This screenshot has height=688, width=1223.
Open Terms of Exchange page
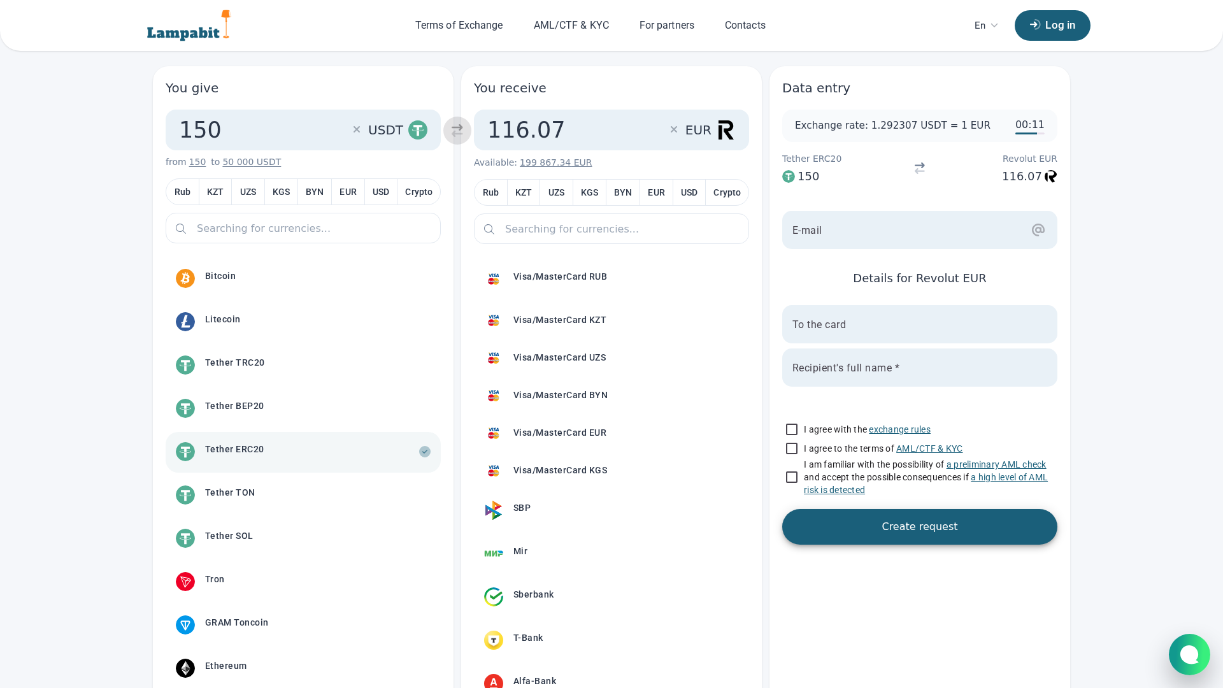pos(459,25)
